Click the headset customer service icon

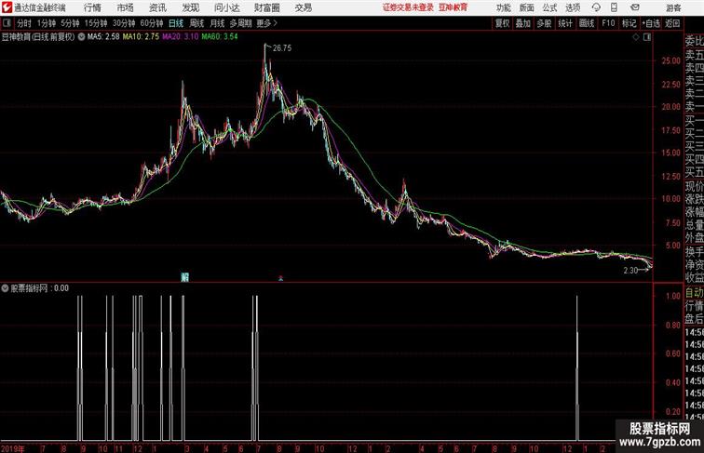tap(596, 7)
